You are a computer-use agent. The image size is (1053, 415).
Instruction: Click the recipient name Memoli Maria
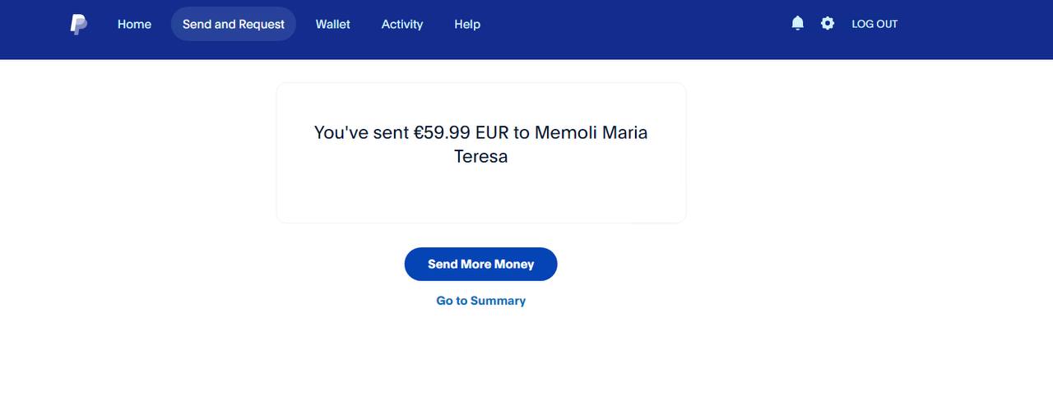pos(591,132)
